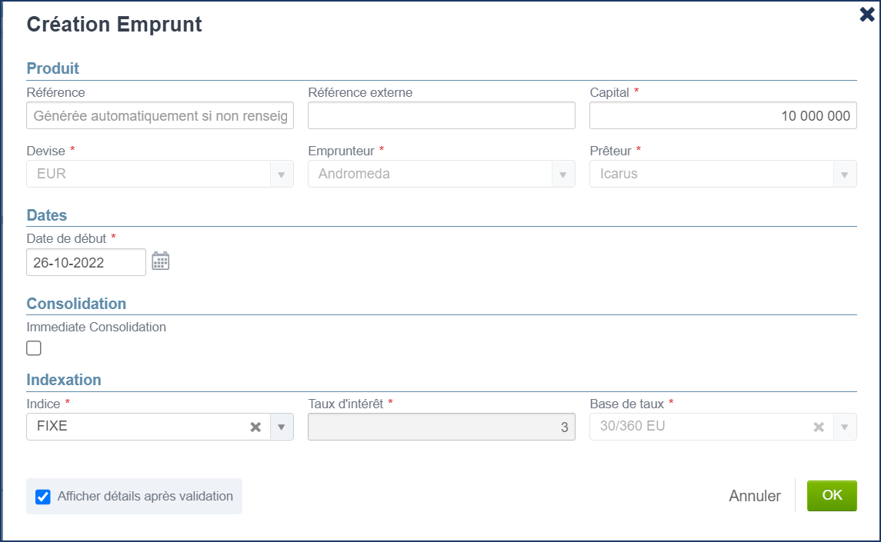This screenshot has width=881, height=542.
Task: Focus the Référence text field
Action: [160, 115]
